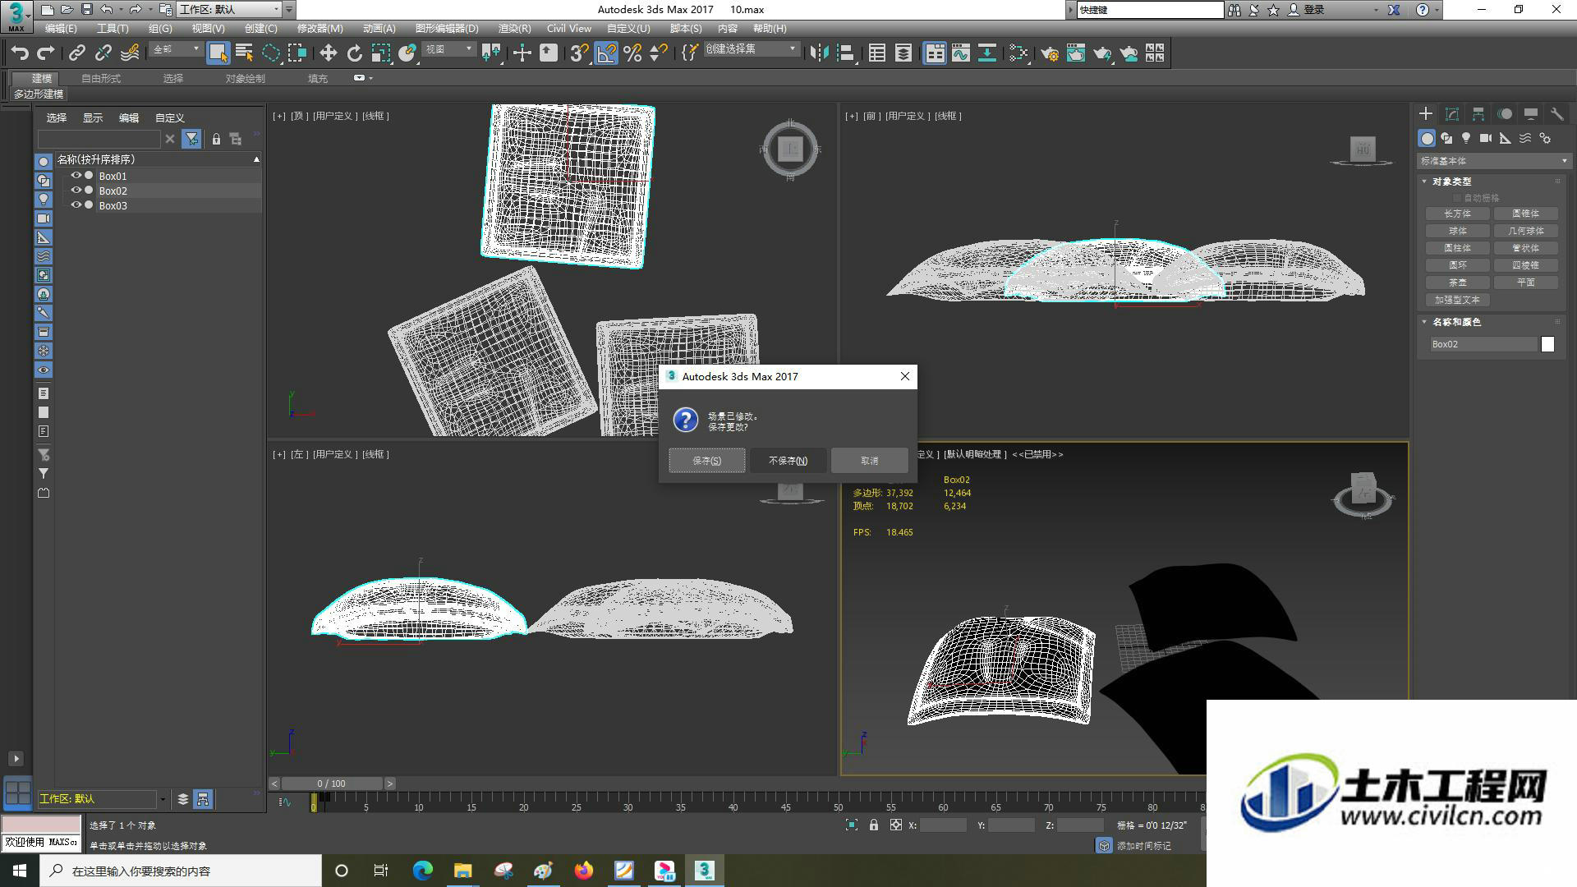Image resolution: width=1577 pixels, height=887 pixels.
Task: Activate the Select Object tool
Action: [218, 53]
